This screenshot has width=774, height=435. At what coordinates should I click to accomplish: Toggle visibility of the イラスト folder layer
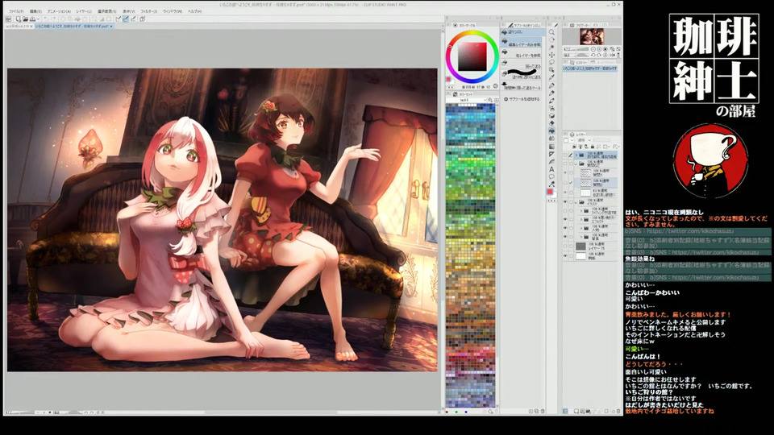(565, 201)
